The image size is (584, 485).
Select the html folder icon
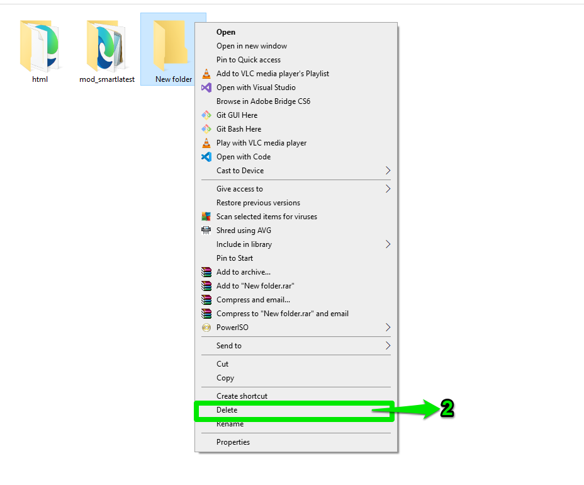tap(40, 46)
